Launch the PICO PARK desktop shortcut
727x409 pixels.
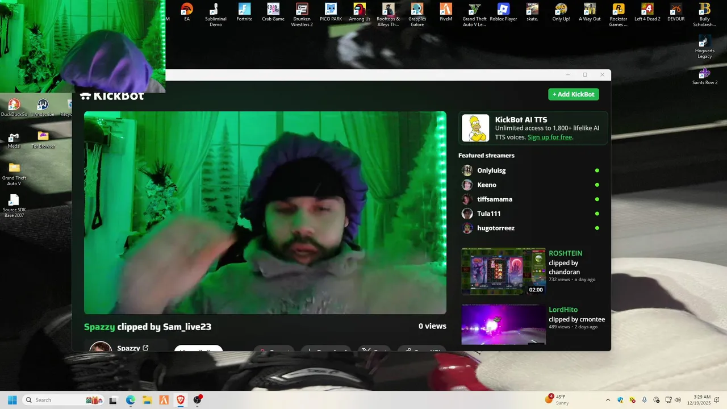[x=331, y=12]
